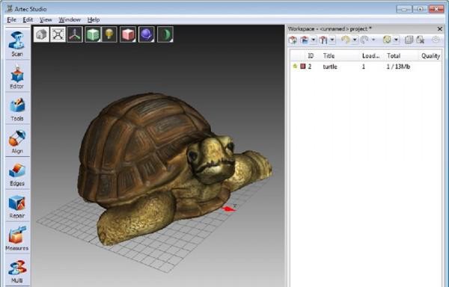The image size is (449, 287).
Task: Click the yellow undo icon in Workspace
Action: (346, 40)
